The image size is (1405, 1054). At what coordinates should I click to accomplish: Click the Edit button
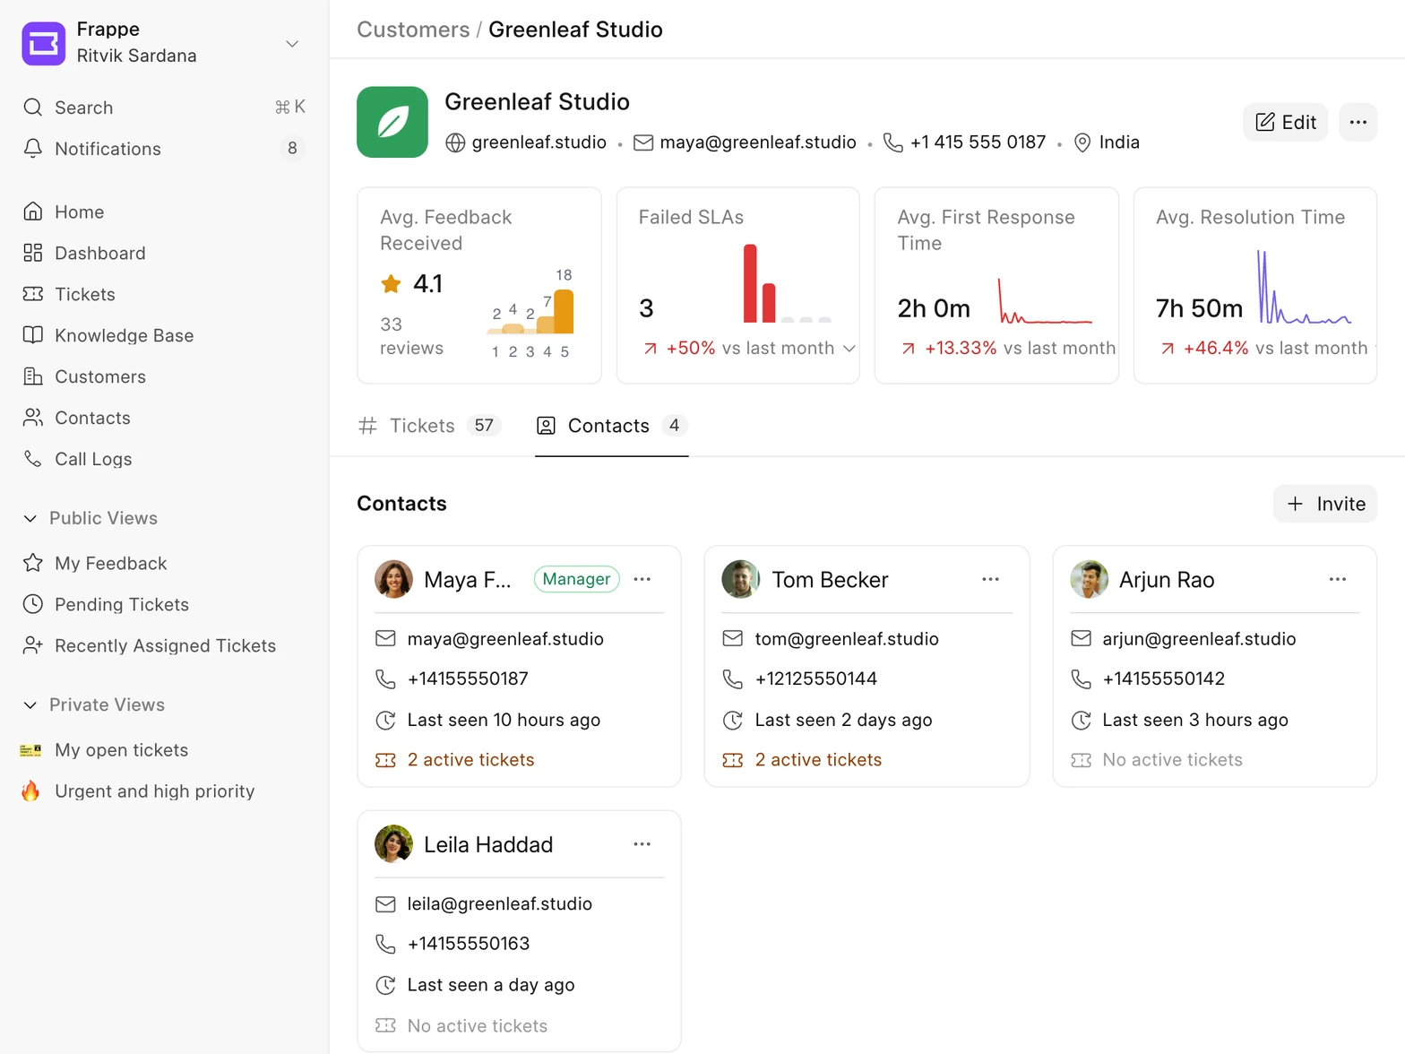tap(1286, 122)
